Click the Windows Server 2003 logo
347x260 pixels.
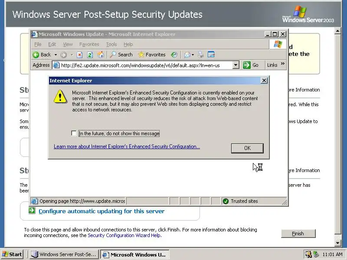click(x=308, y=14)
